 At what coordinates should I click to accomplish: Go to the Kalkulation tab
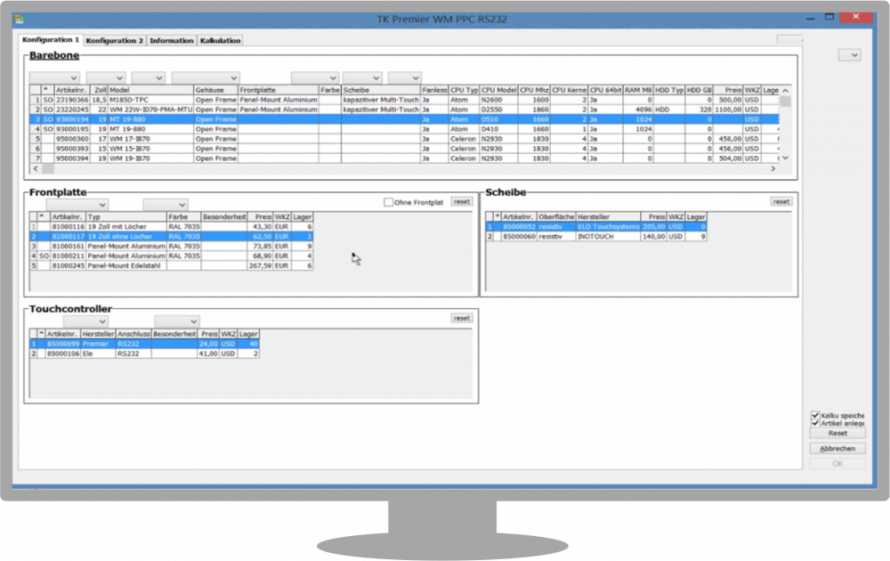pyautogui.click(x=220, y=41)
